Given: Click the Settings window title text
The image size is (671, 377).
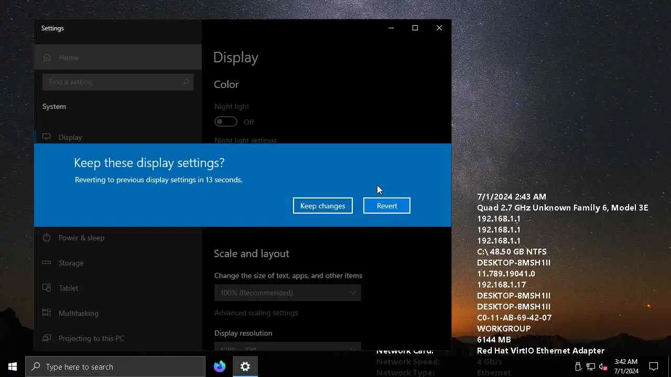Looking at the screenshot, I should [x=52, y=28].
